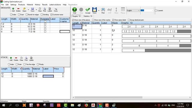Viewport: 192px width, 108px height.
Task: Open the History menu
Action: [x=37, y=4]
